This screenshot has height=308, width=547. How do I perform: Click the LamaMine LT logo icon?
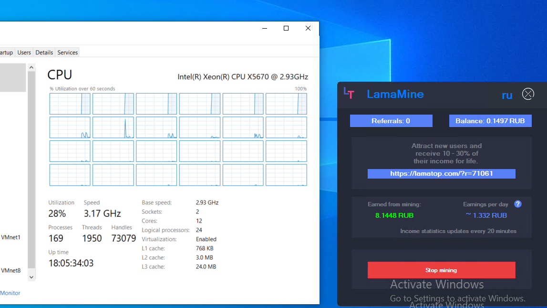coord(349,93)
